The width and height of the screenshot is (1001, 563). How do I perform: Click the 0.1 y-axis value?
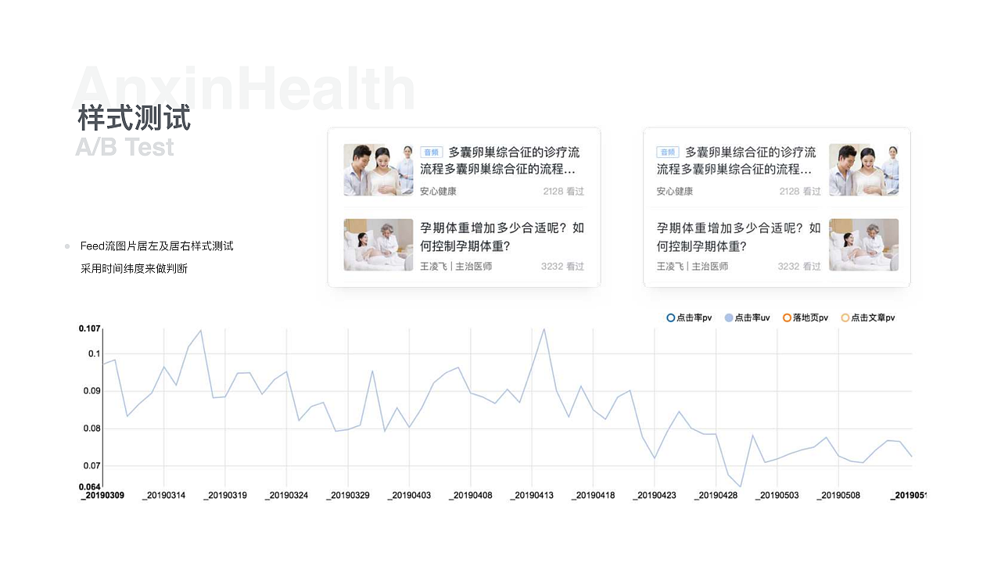coord(95,353)
